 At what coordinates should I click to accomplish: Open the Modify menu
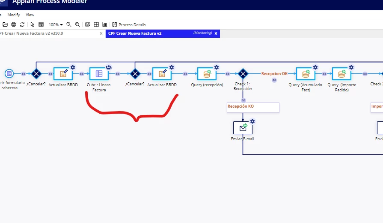[x=13, y=15]
